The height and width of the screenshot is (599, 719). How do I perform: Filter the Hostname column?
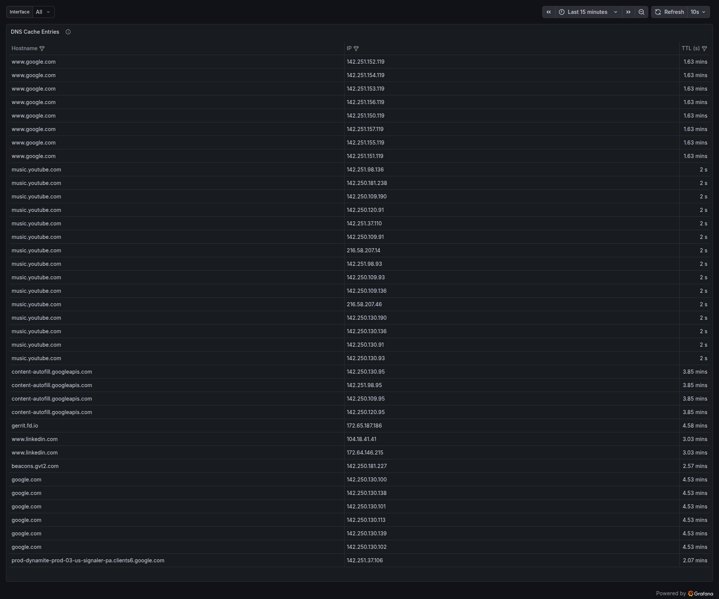(42, 48)
